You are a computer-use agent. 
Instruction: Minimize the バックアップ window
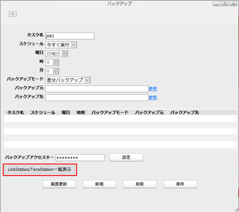tap(217, 4)
